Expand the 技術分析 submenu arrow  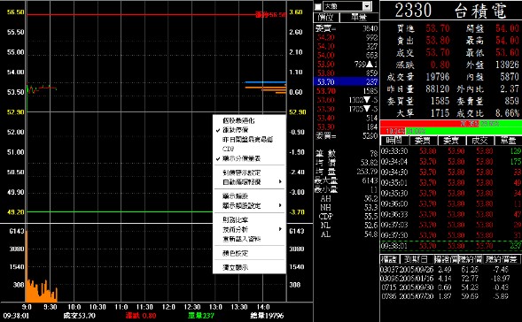pyautogui.click(x=280, y=229)
